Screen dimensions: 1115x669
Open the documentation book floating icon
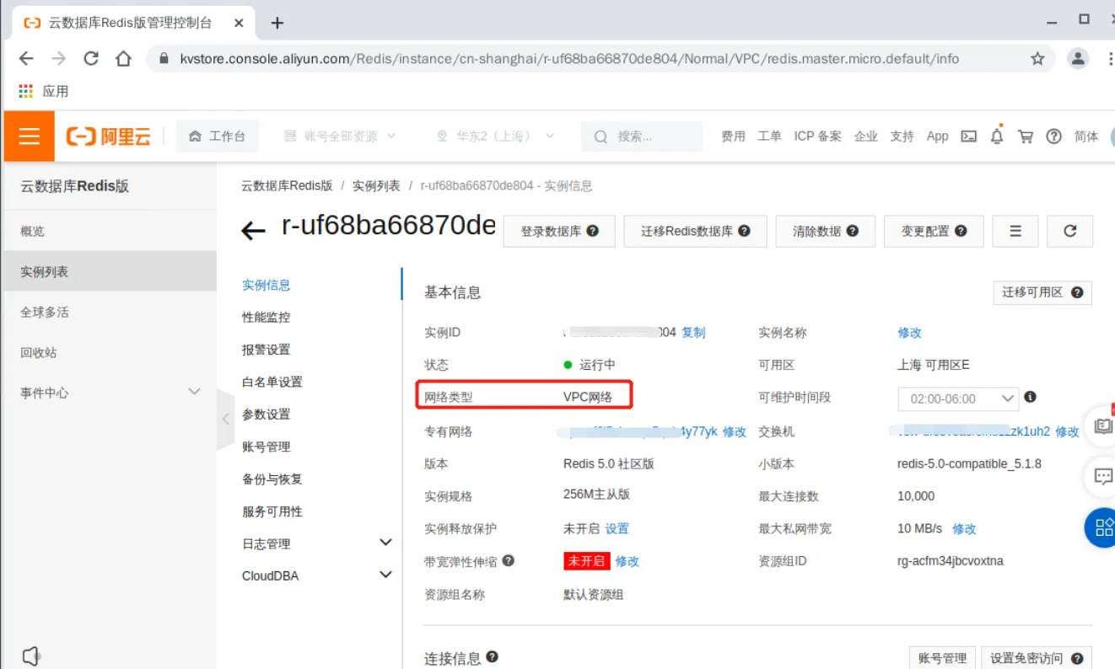point(1102,425)
